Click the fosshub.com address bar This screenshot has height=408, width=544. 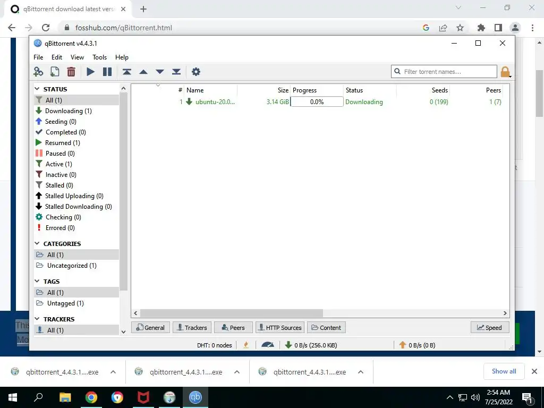coord(240,28)
